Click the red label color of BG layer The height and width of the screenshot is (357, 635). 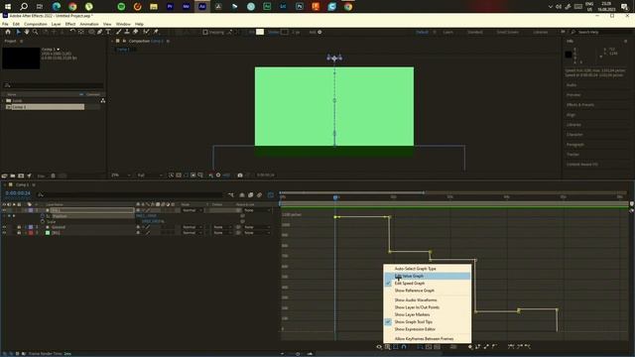tap(31, 233)
